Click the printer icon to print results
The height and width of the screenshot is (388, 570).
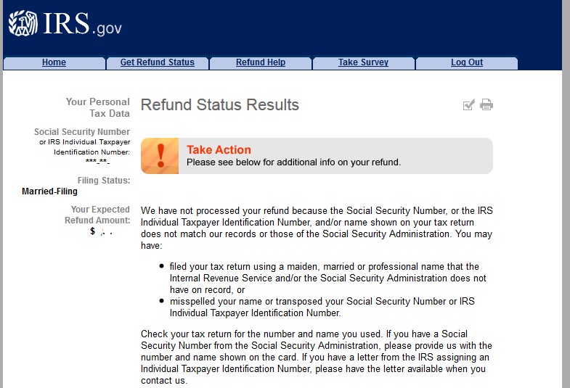click(x=486, y=105)
